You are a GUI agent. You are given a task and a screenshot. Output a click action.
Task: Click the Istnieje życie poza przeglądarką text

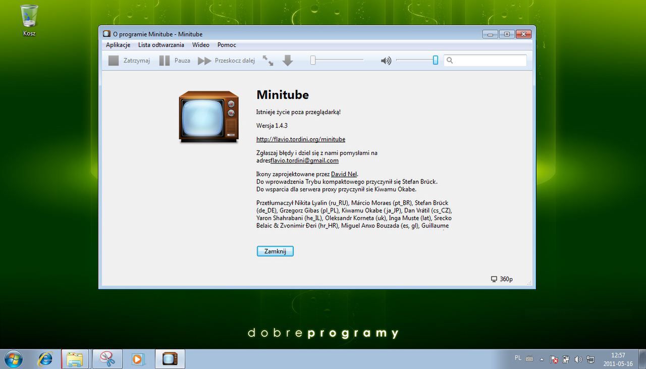coord(299,112)
